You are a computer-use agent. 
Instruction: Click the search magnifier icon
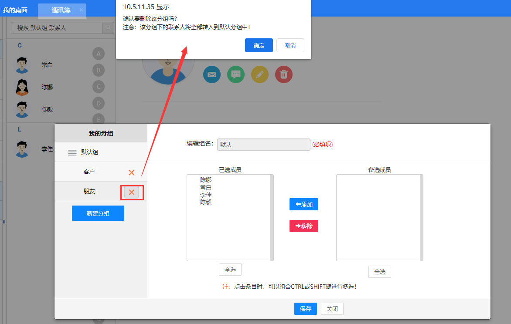tap(108, 28)
